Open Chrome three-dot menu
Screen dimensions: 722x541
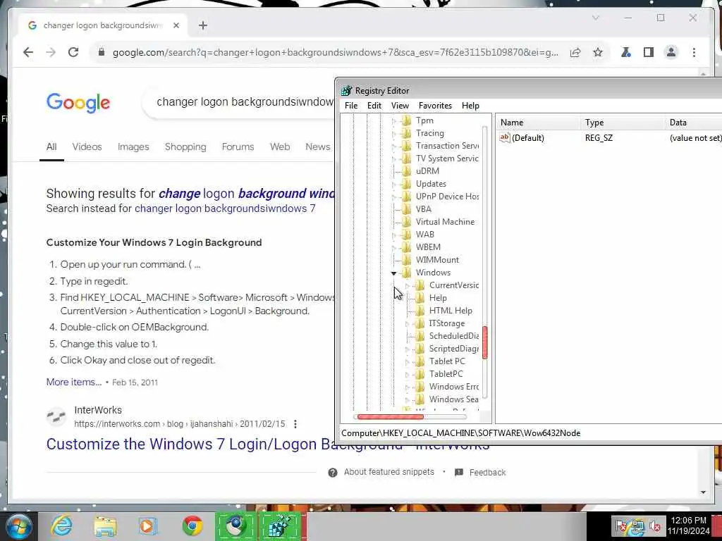[694, 52]
